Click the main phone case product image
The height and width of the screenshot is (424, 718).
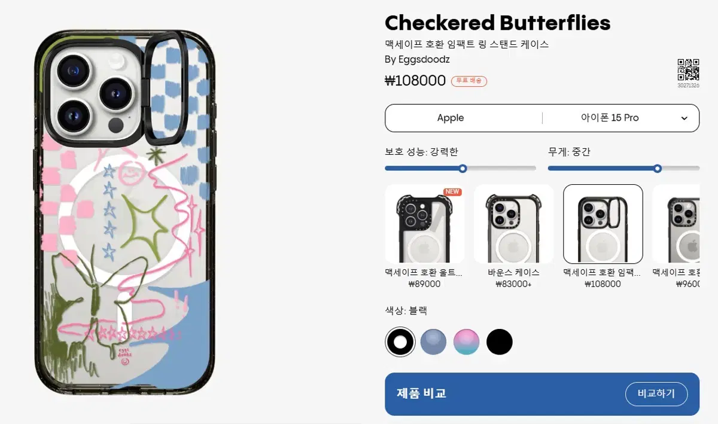(124, 212)
